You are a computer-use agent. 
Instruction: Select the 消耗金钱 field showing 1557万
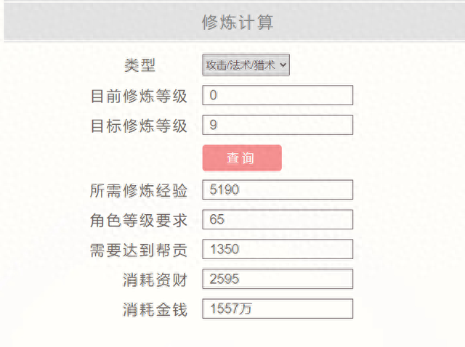tap(278, 309)
